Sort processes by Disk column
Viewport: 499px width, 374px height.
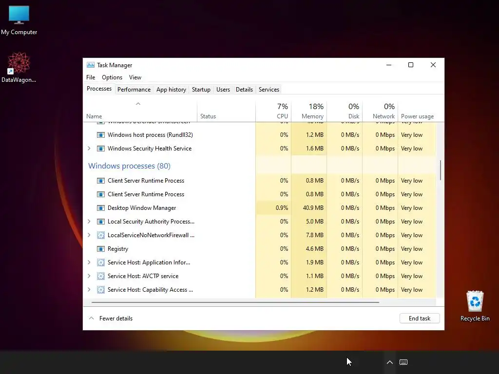pos(345,112)
